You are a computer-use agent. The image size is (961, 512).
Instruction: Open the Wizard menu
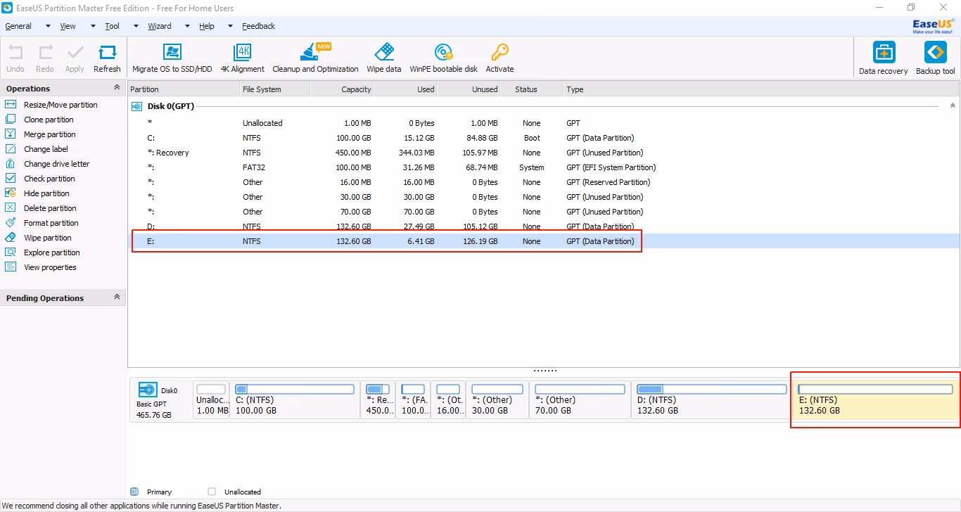coord(160,26)
